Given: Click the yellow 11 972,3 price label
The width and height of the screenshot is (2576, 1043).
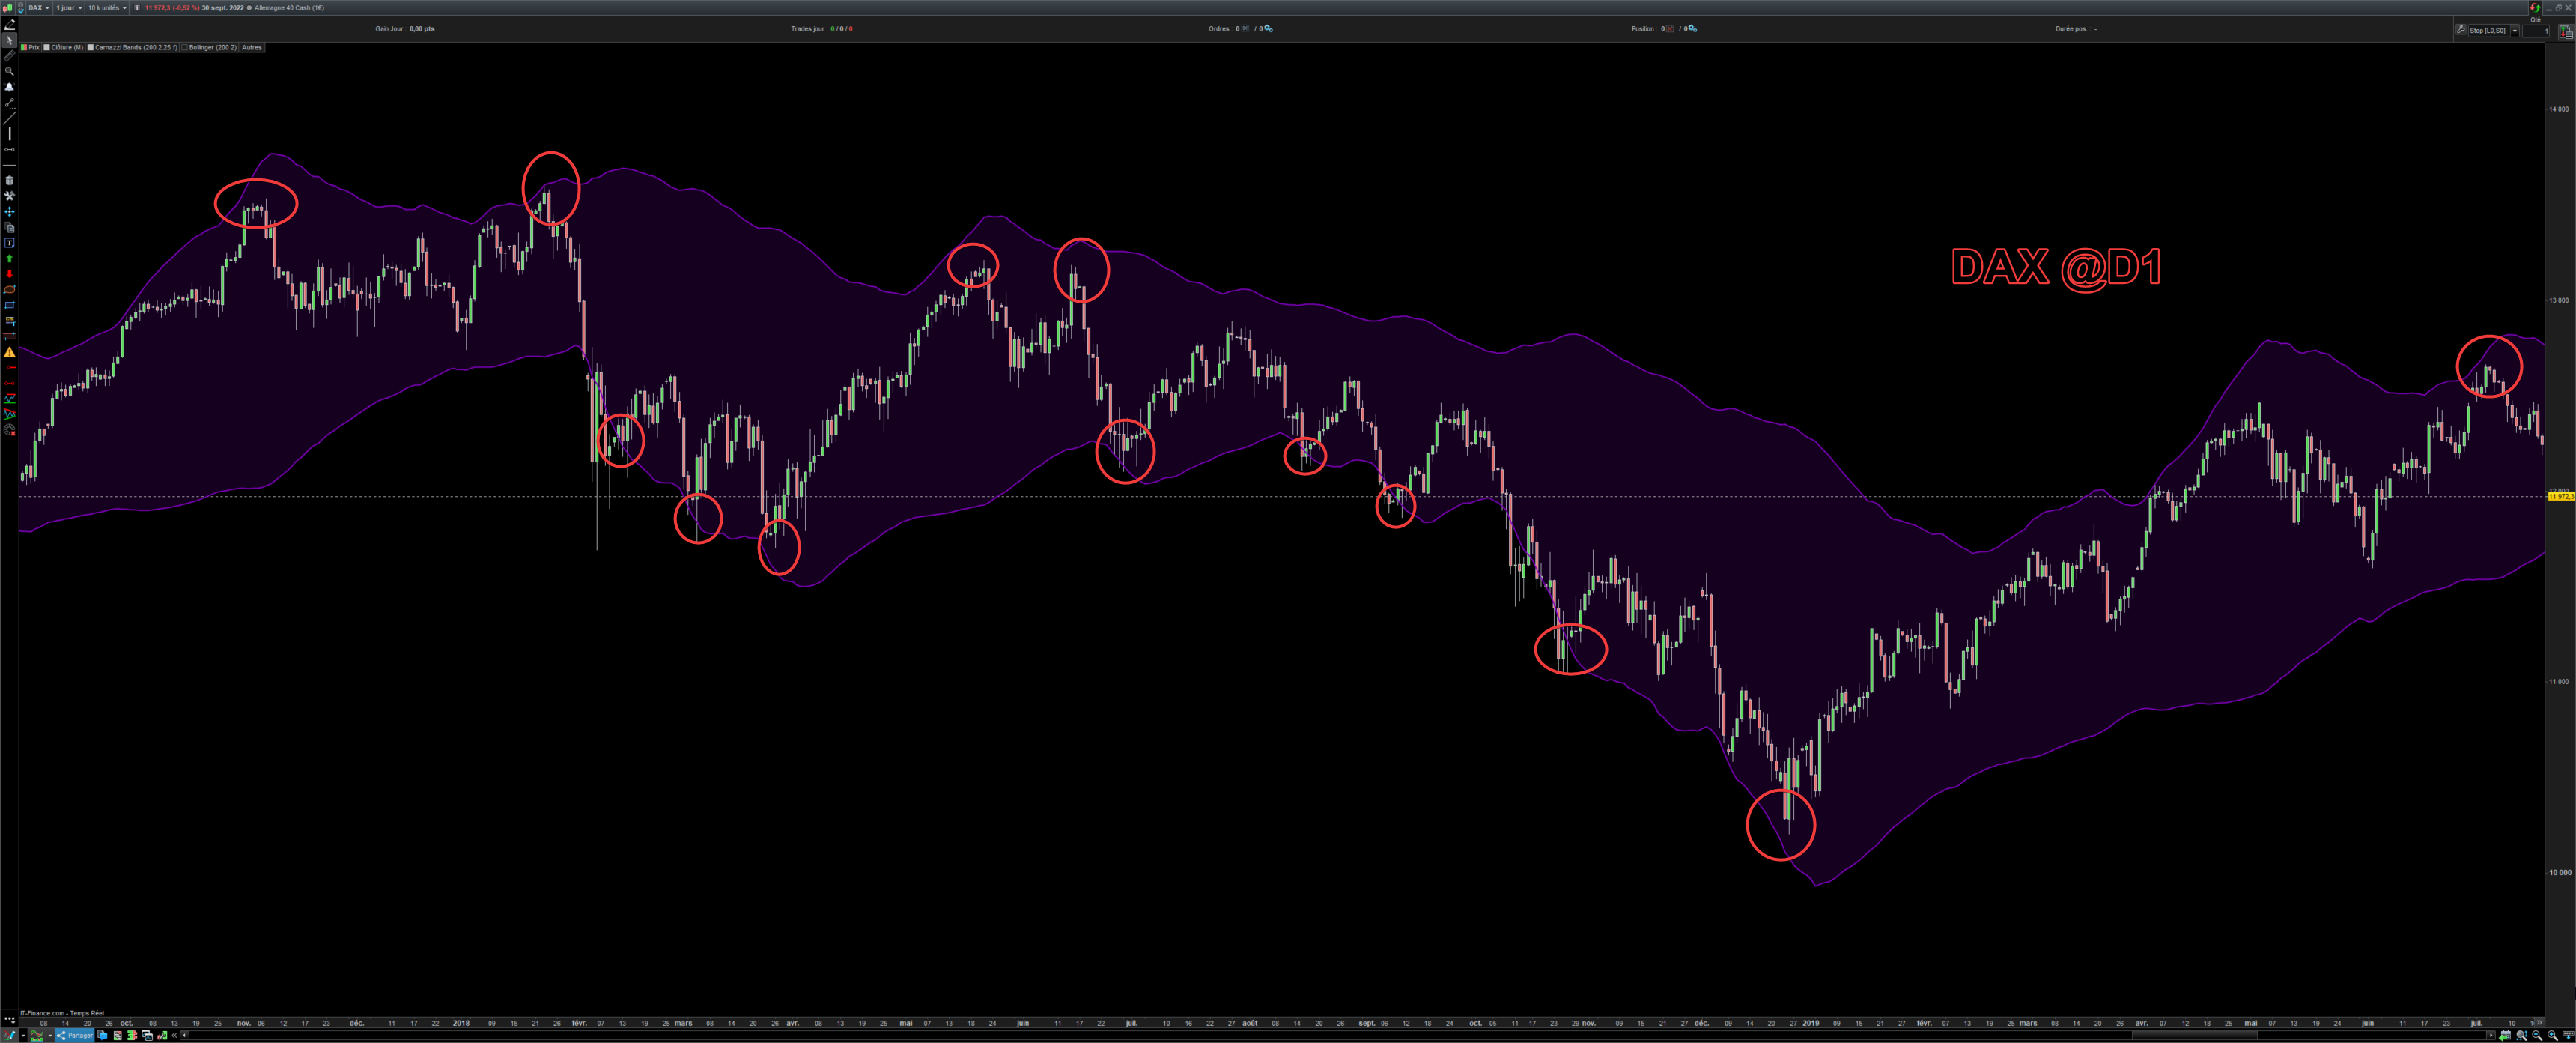Looking at the screenshot, I should coord(2560,497).
